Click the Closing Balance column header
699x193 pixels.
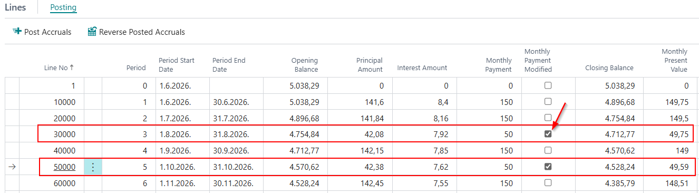click(x=609, y=67)
